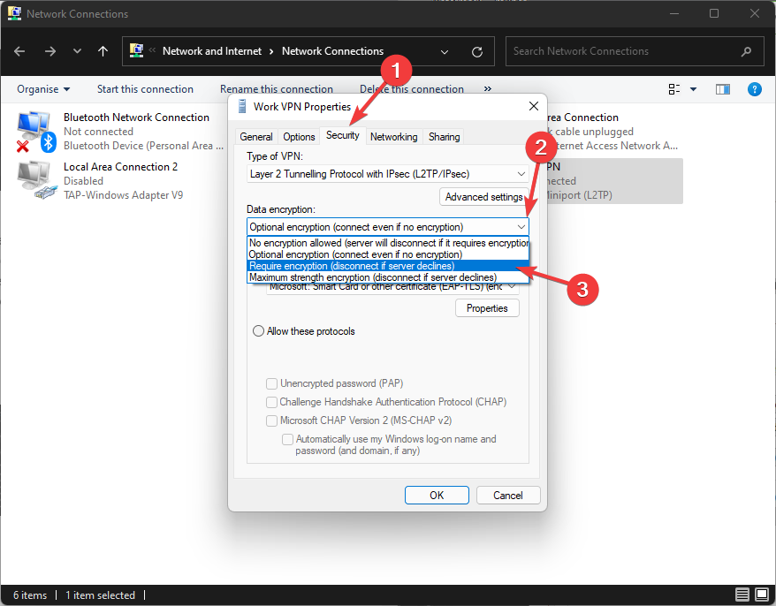Switch to large icons view in status bar
Image resolution: width=776 pixels, height=606 pixels.
[x=760, y=595]
